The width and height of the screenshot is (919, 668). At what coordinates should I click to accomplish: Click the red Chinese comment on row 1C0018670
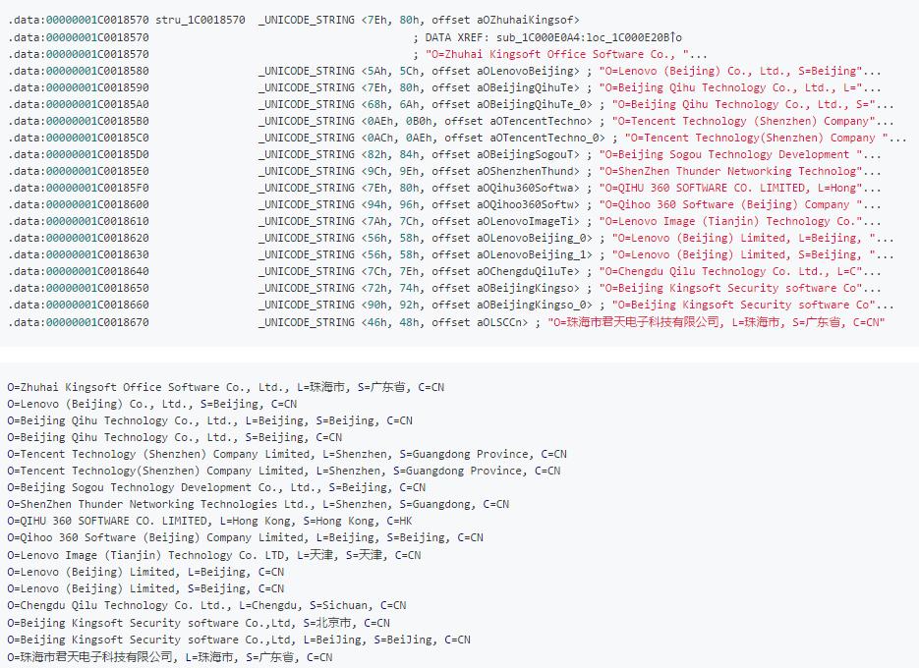(717, 322)
